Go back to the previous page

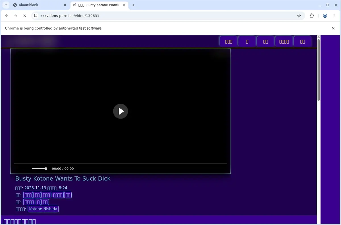pos(7,16)
